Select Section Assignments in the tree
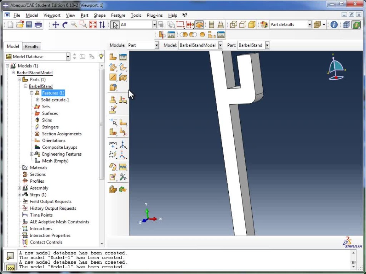 pos(61,134)
